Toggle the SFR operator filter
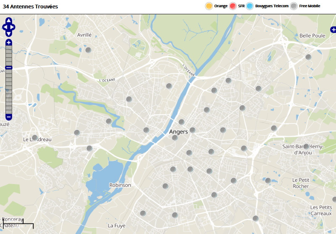 (x=233, y=6)
